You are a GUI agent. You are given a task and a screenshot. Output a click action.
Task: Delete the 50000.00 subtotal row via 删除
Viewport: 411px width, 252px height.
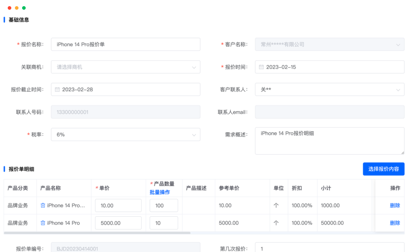coord(395,223)
